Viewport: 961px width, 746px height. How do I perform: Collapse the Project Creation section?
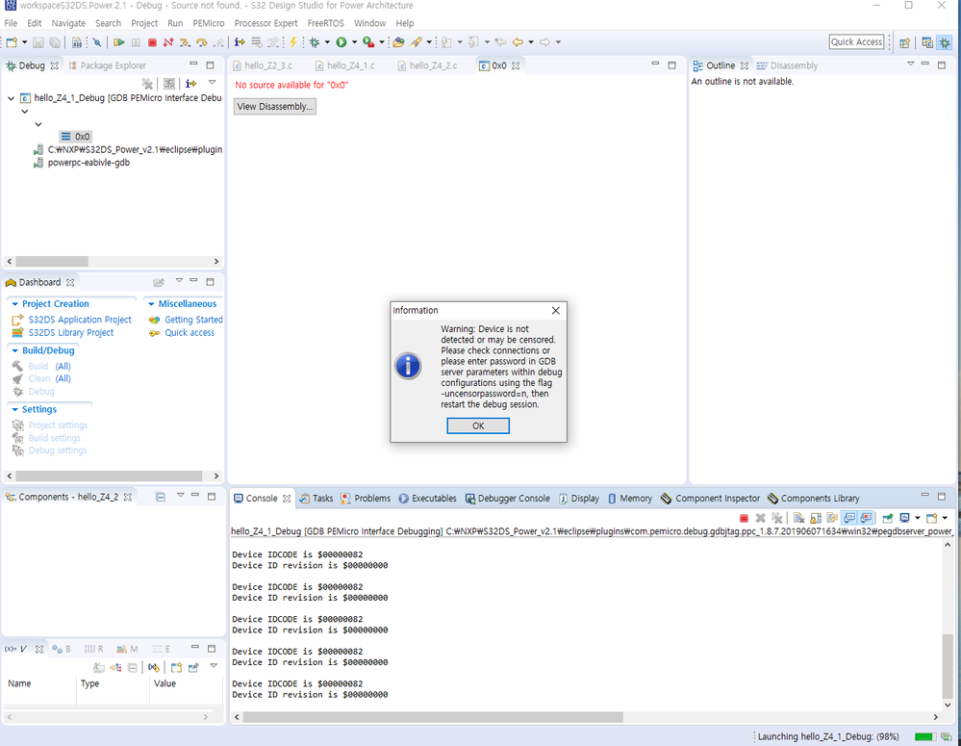click(x=14, y=303)
